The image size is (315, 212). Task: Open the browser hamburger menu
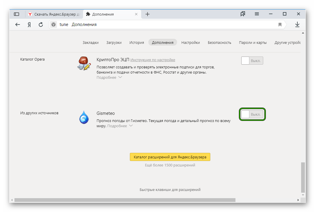pos(257,14)
